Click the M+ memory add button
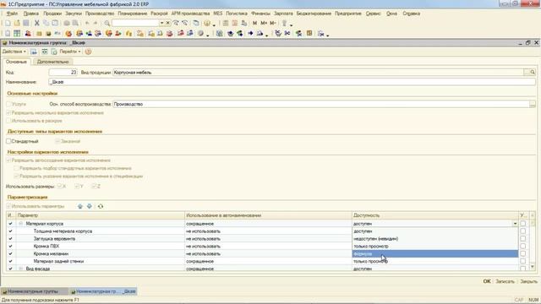This screenshot has height=304, width=541. (264, 23)
